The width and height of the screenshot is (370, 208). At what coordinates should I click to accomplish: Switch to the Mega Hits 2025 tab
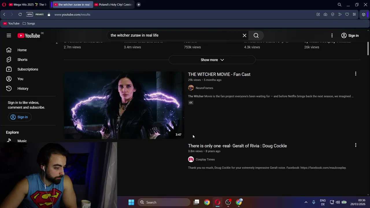tap(28, 5)
